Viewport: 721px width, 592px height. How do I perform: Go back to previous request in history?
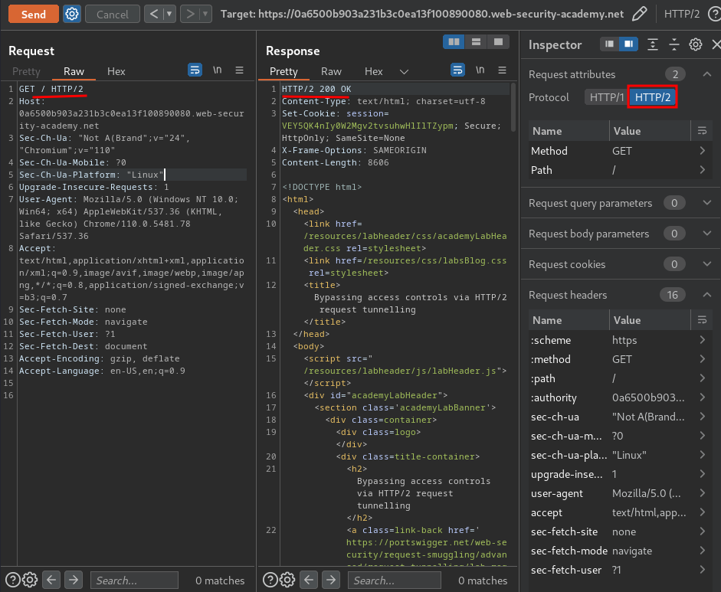click(153, 14)
